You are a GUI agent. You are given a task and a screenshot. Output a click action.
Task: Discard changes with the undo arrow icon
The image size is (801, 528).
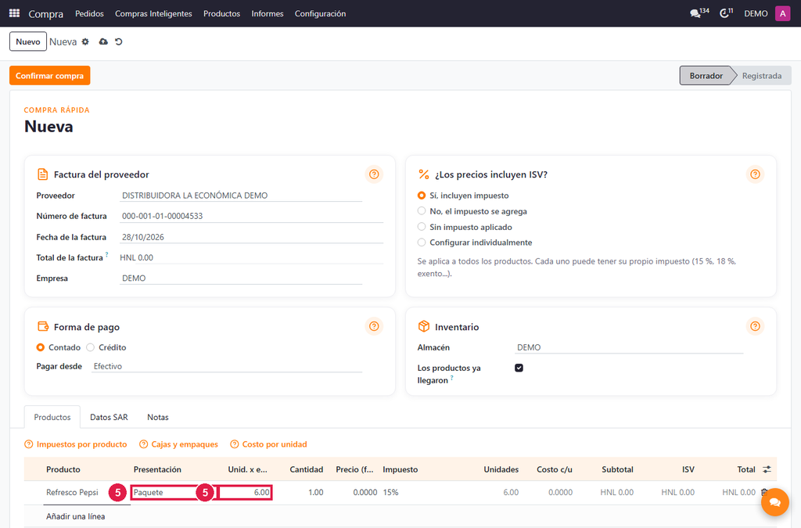click(x=119, y=42)
